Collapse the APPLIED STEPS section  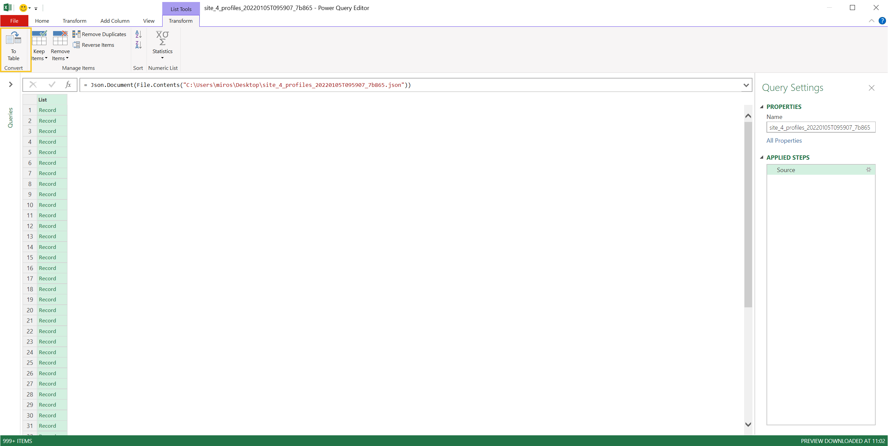pyautogui.click(x=761, y=157)
